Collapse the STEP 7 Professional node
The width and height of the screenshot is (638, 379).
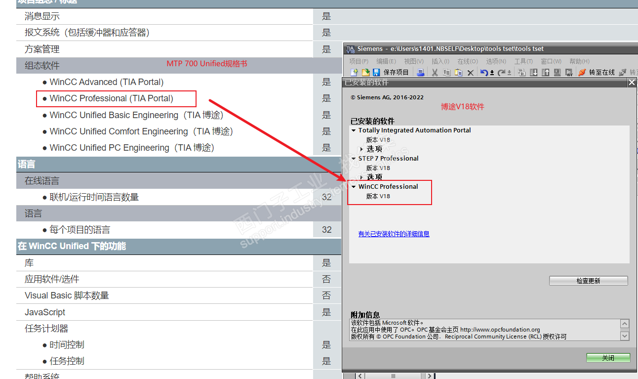tap(354, 159)
